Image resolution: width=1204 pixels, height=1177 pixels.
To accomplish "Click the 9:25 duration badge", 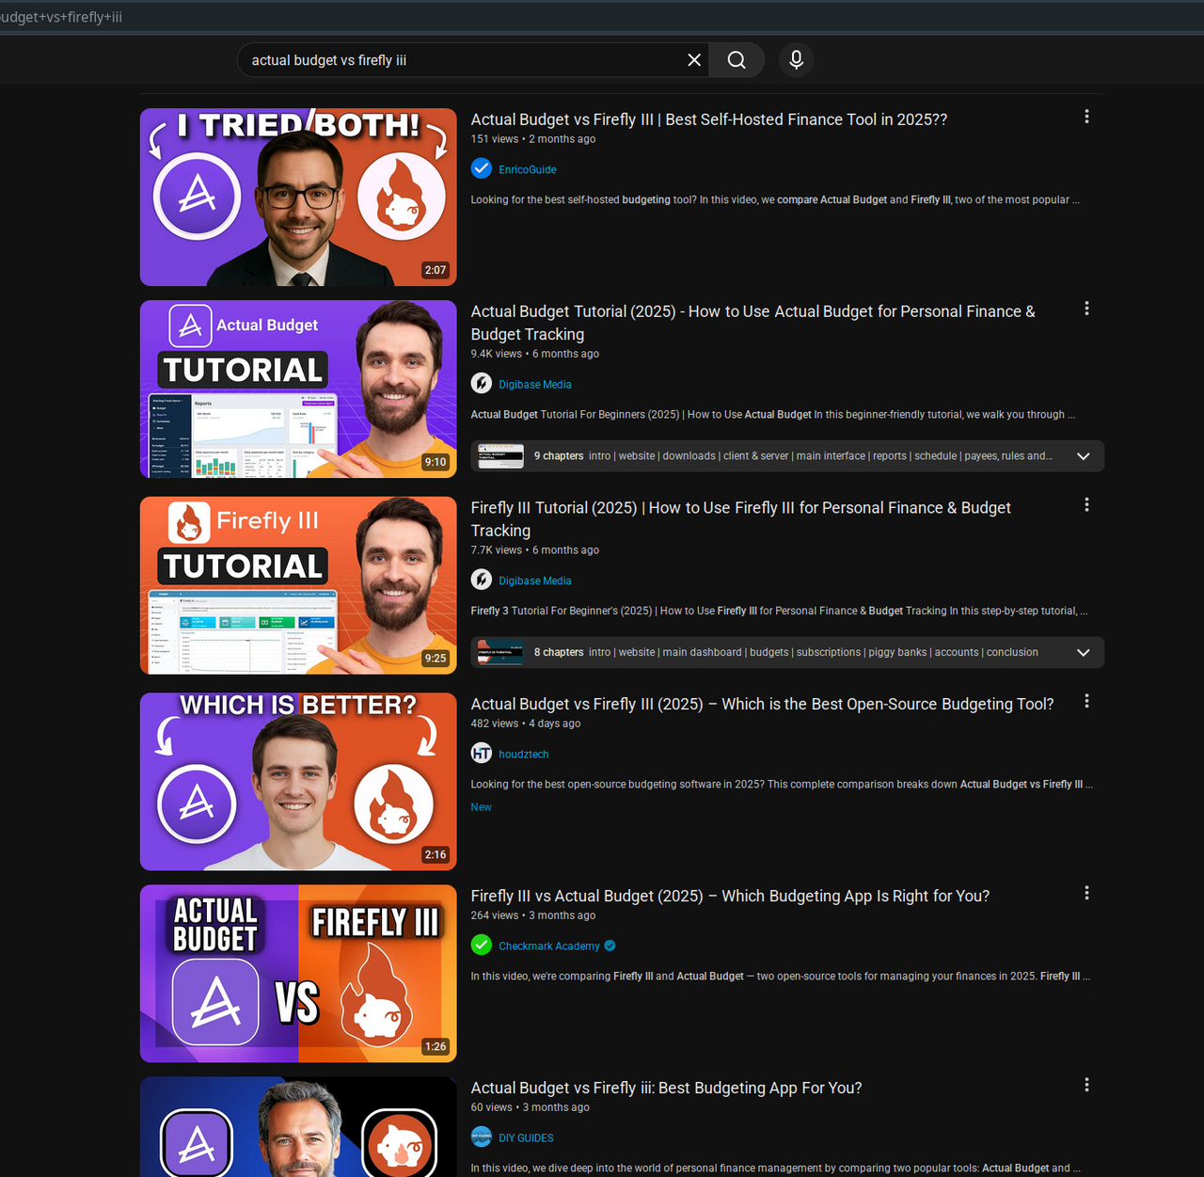I will tap(436, 659).
